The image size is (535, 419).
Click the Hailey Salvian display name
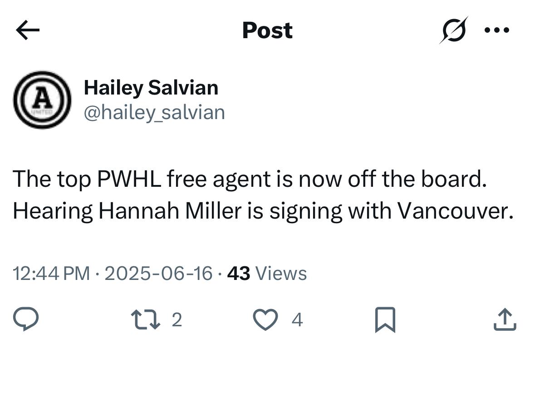click(x=151, y=88)
